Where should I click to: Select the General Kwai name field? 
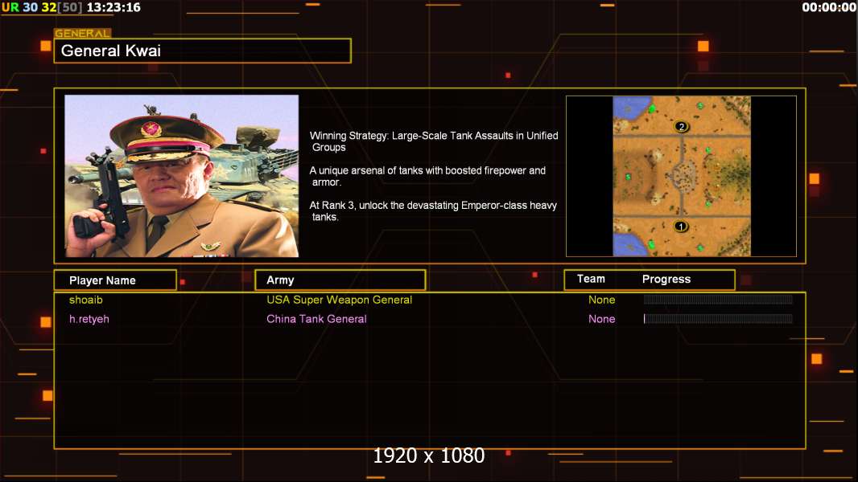coord(203,51)
